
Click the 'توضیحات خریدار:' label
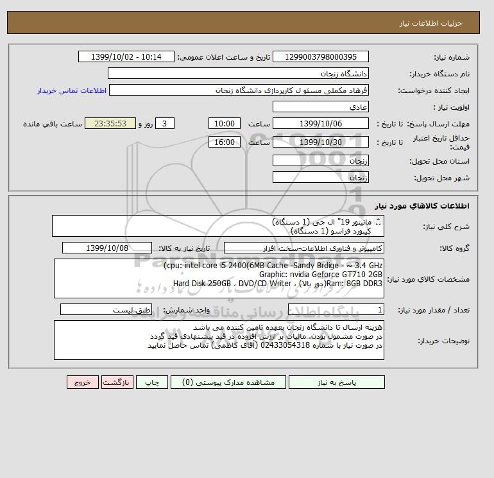point(443,341)
